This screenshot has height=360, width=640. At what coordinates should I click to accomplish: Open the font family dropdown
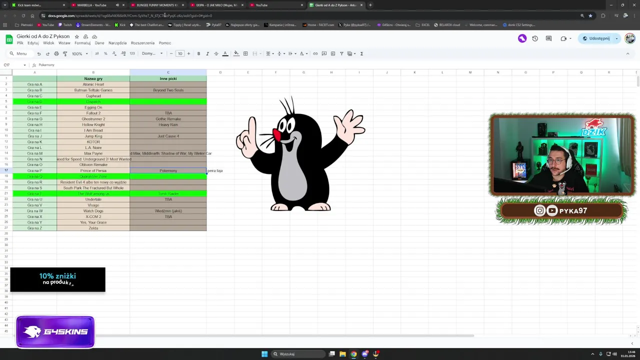coord(152,53)
